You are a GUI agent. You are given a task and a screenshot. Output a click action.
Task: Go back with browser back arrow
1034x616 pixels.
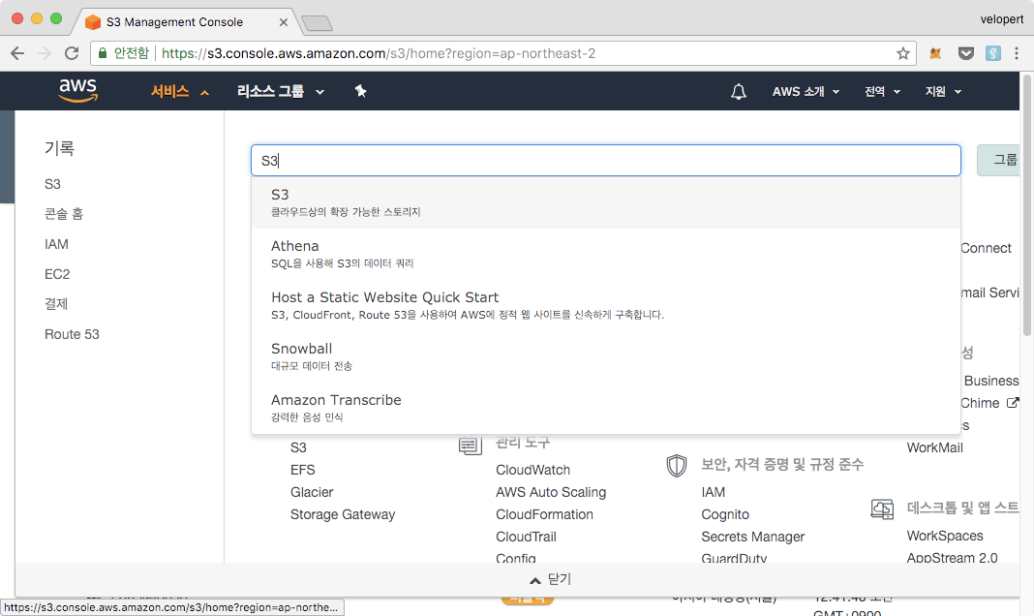point(17,53)
